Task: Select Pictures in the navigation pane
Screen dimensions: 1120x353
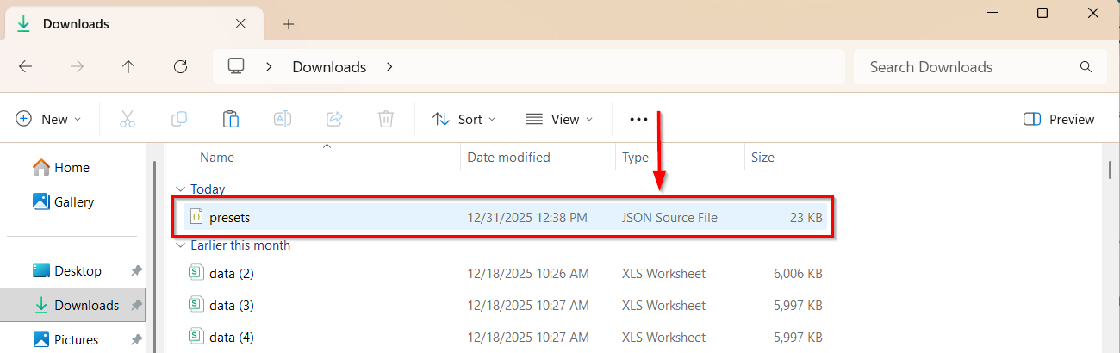Action: click(x=76, y=339)
